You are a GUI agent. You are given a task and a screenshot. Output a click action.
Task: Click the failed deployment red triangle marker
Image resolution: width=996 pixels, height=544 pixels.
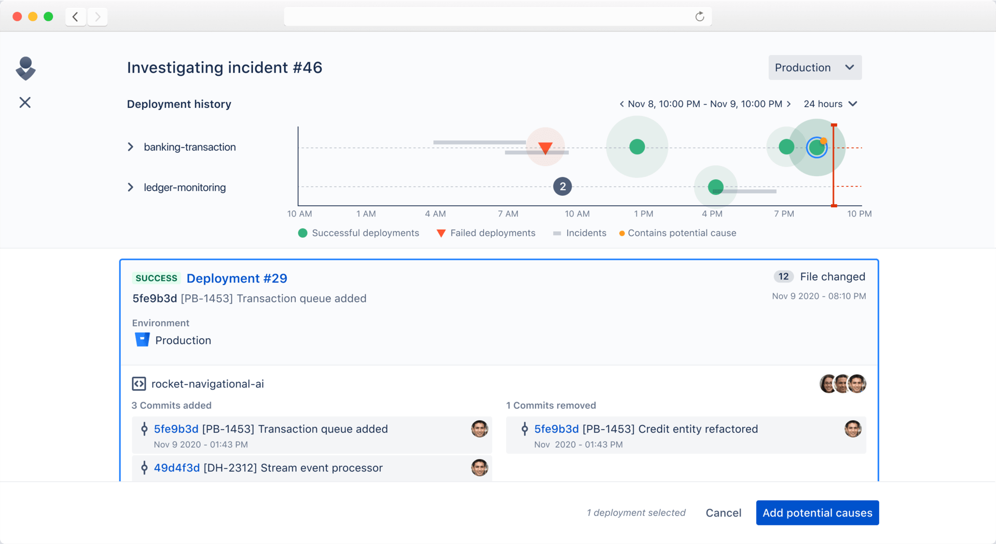tap(545, 148)
